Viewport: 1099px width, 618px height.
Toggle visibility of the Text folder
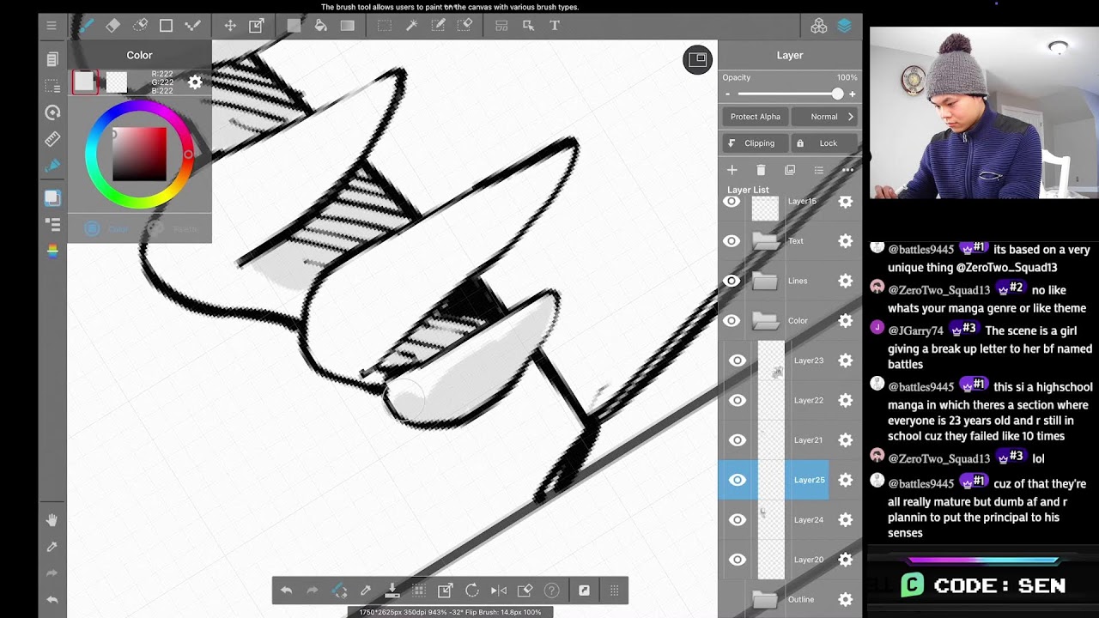tap(732, 241)
